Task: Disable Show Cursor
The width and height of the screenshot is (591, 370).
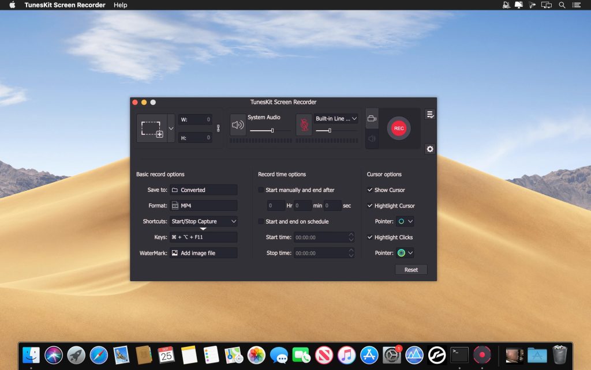Action: coord(369,190)
